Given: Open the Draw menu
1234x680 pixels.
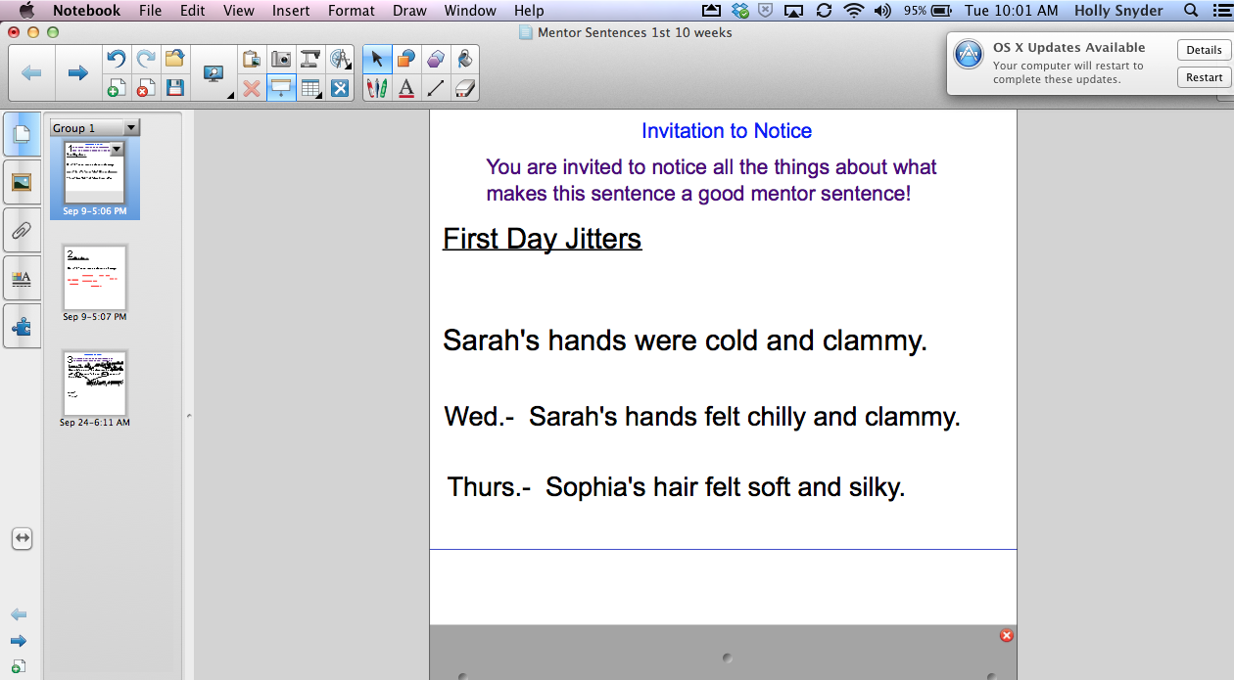Looking at the screenshot, I should pos(408,11).
